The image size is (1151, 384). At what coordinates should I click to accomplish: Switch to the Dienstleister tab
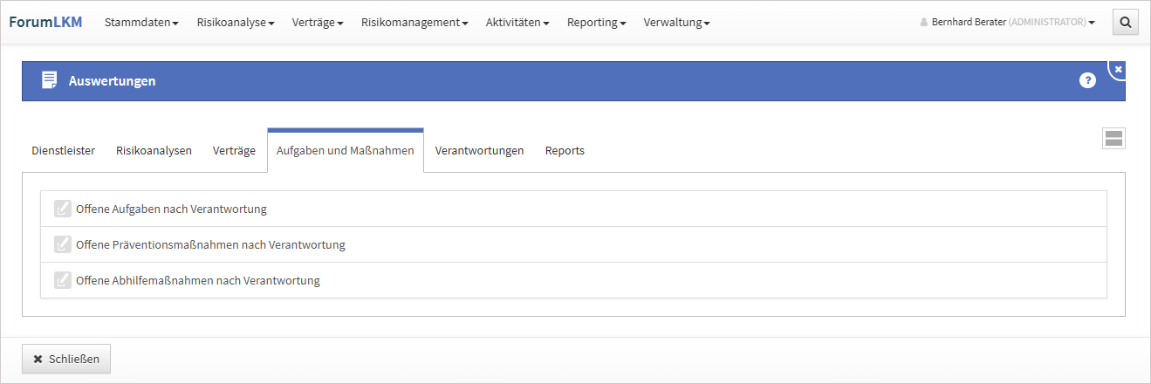pyautogui.click(x=63, y=151)
